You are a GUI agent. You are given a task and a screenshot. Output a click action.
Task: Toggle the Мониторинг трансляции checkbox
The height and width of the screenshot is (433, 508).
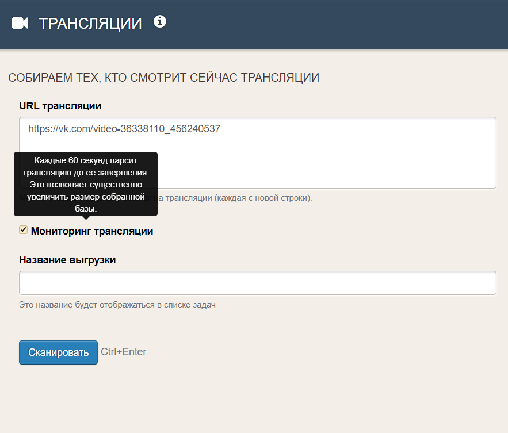23,229
